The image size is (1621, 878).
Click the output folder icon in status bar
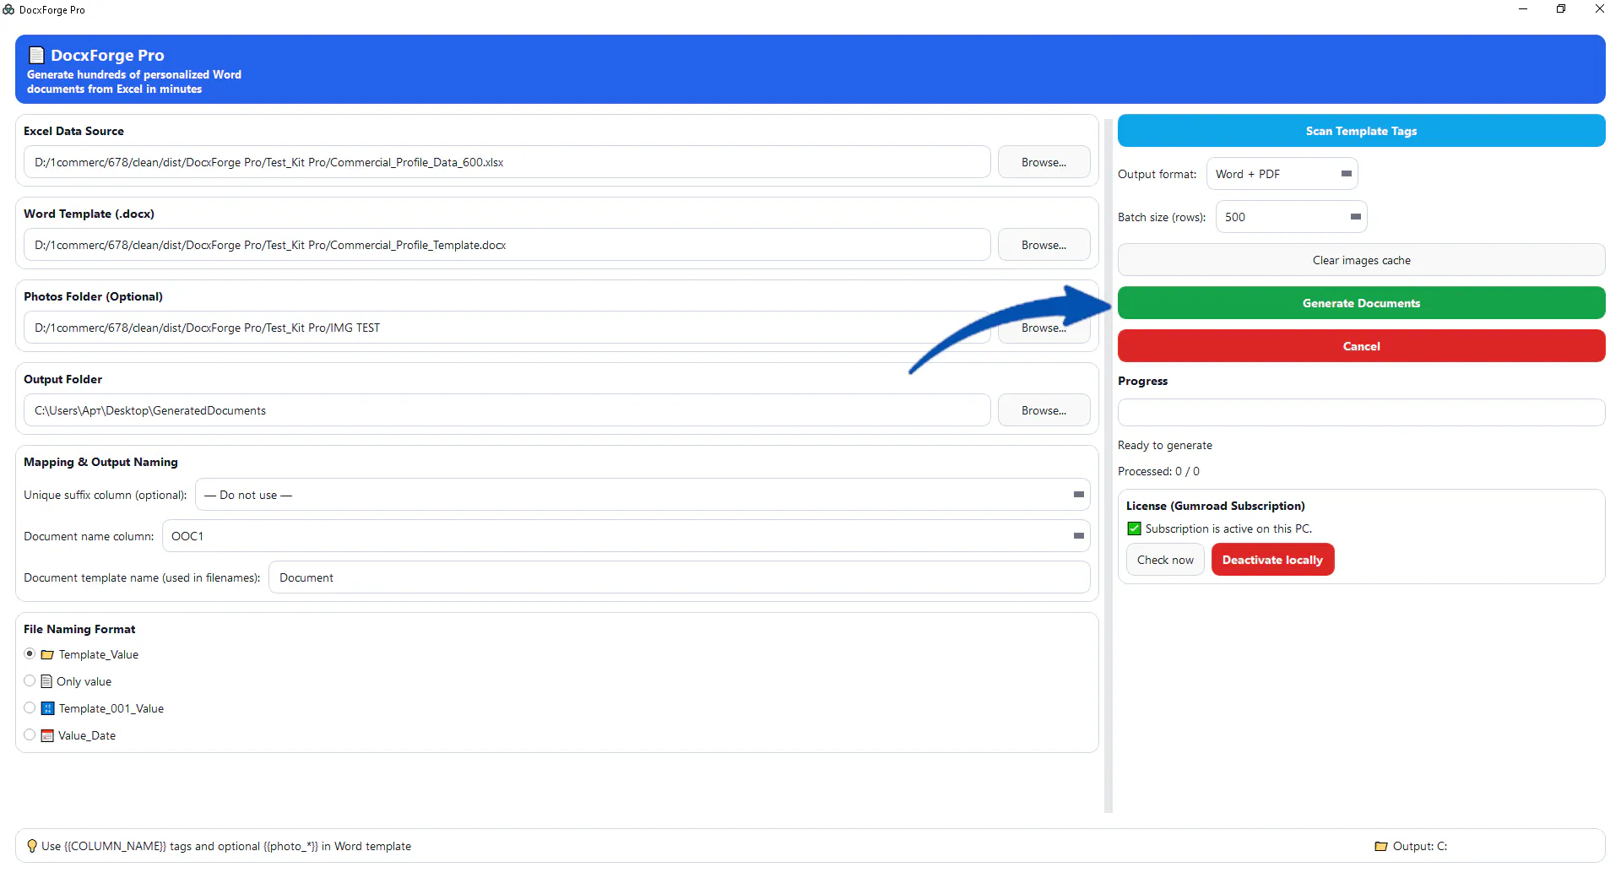click(x=1381, y=846)
